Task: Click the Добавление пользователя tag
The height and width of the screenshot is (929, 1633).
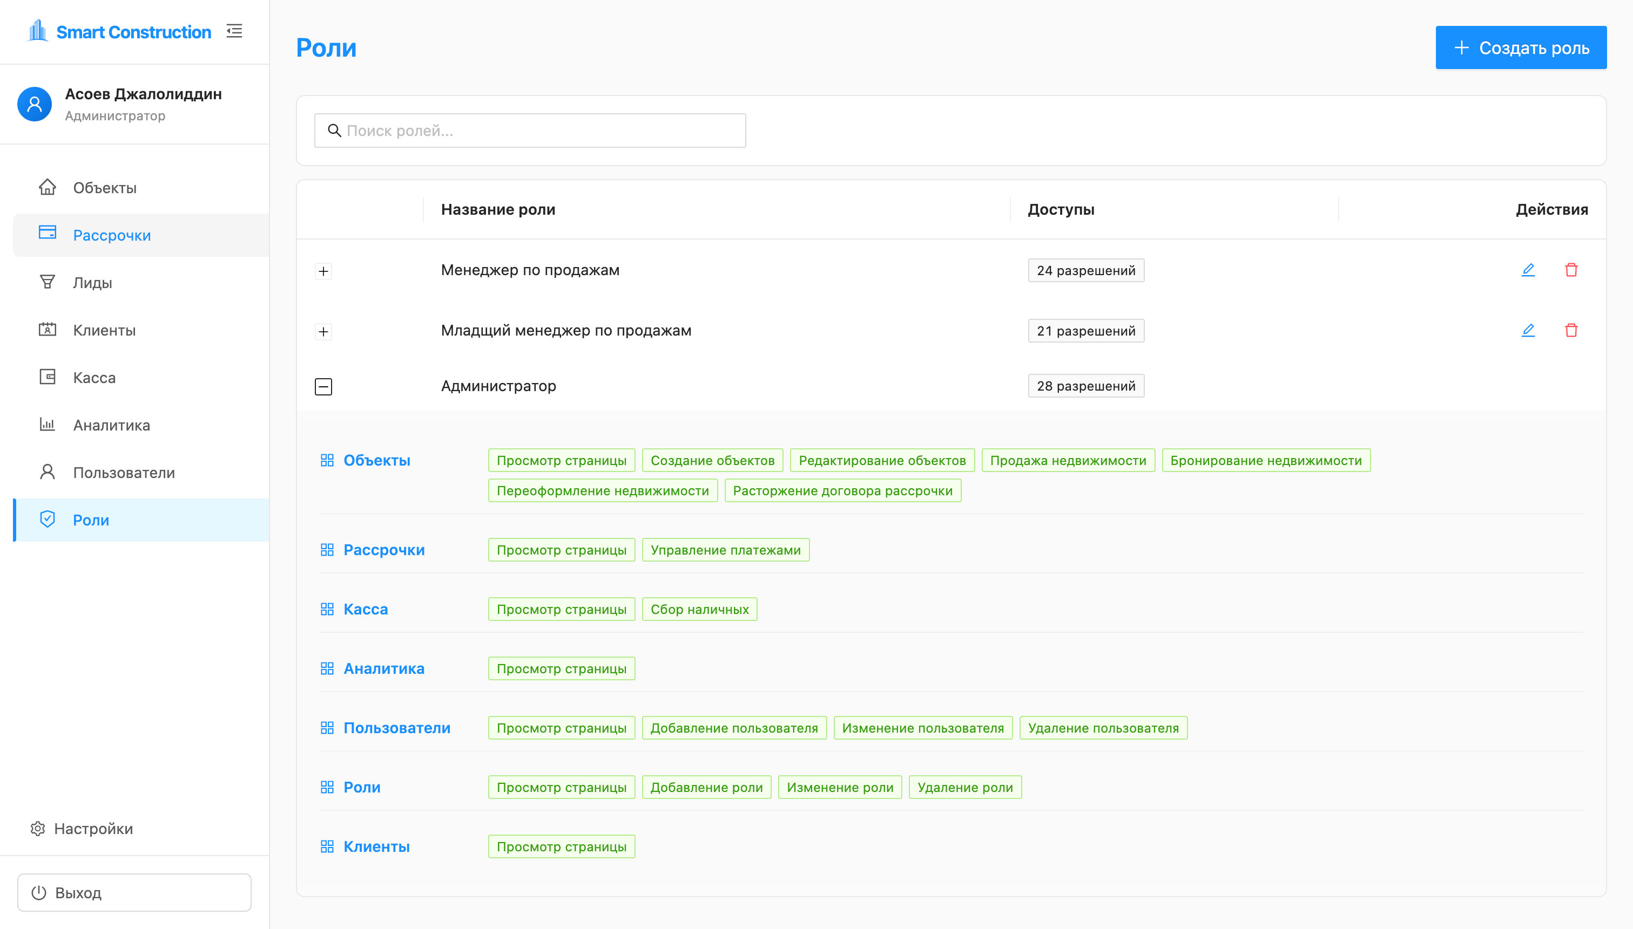Action: point(734,728)
